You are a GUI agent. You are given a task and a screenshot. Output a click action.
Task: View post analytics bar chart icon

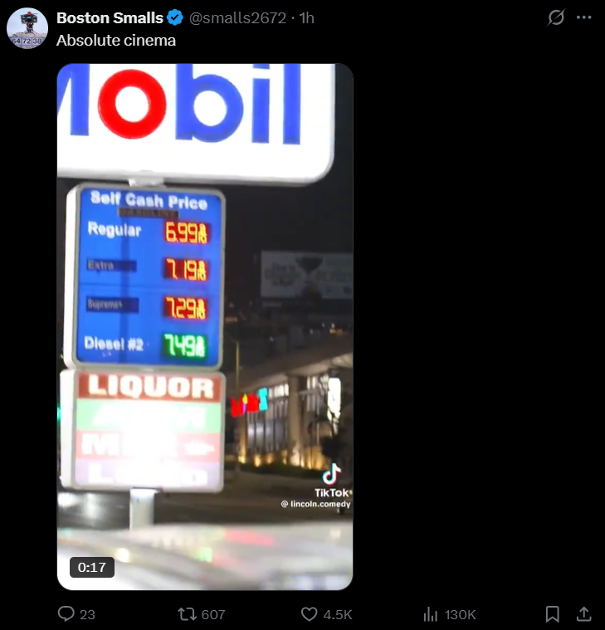pyautogui.click(x=430, y=614)
